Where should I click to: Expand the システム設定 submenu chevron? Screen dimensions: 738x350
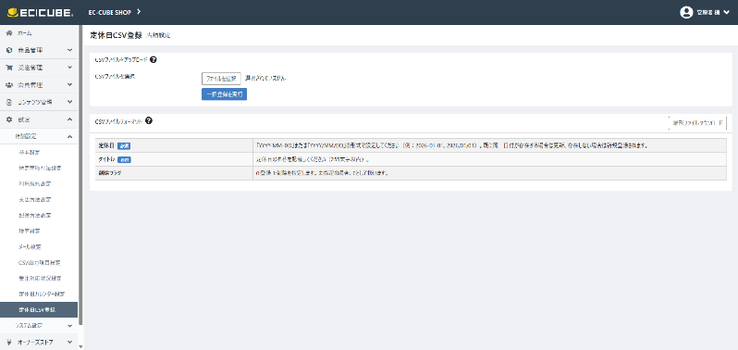[69, 326]
